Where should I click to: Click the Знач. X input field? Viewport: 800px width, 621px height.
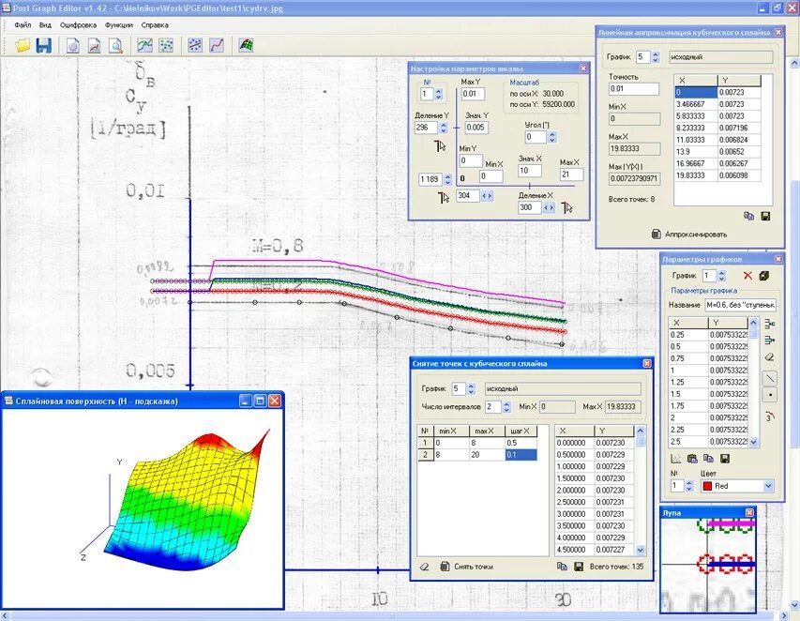click(530, 171)
